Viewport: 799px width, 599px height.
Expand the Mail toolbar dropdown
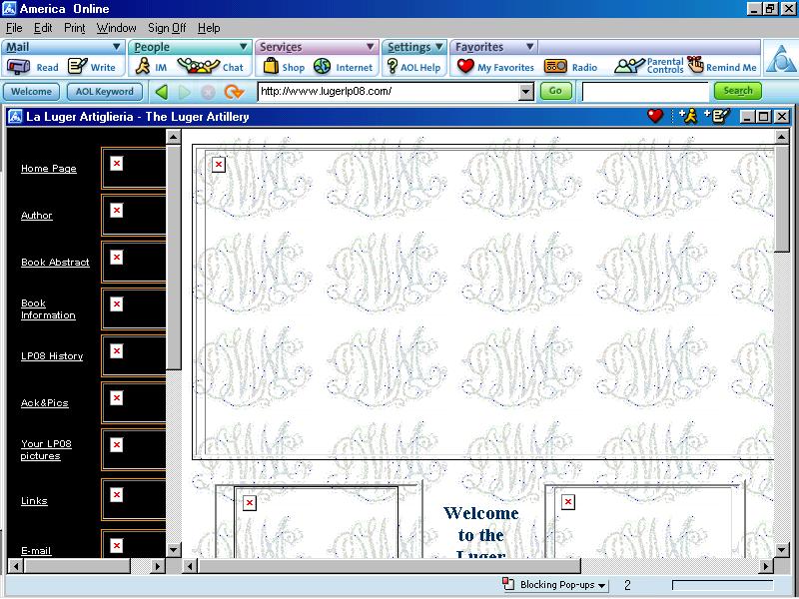[117, 47]
